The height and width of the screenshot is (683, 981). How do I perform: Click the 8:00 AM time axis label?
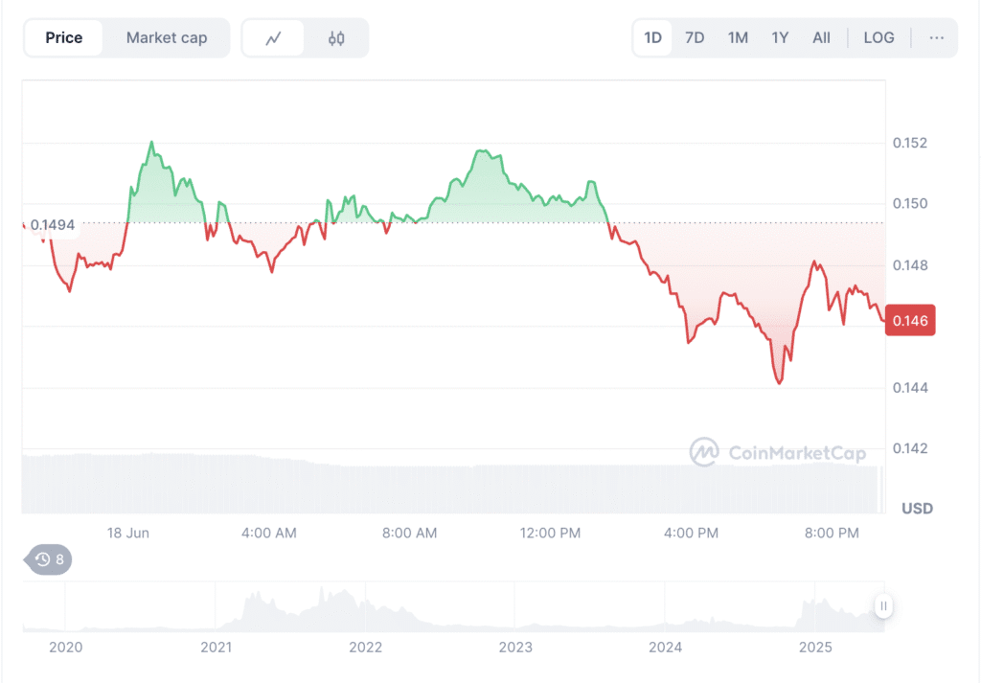(410, 533)
